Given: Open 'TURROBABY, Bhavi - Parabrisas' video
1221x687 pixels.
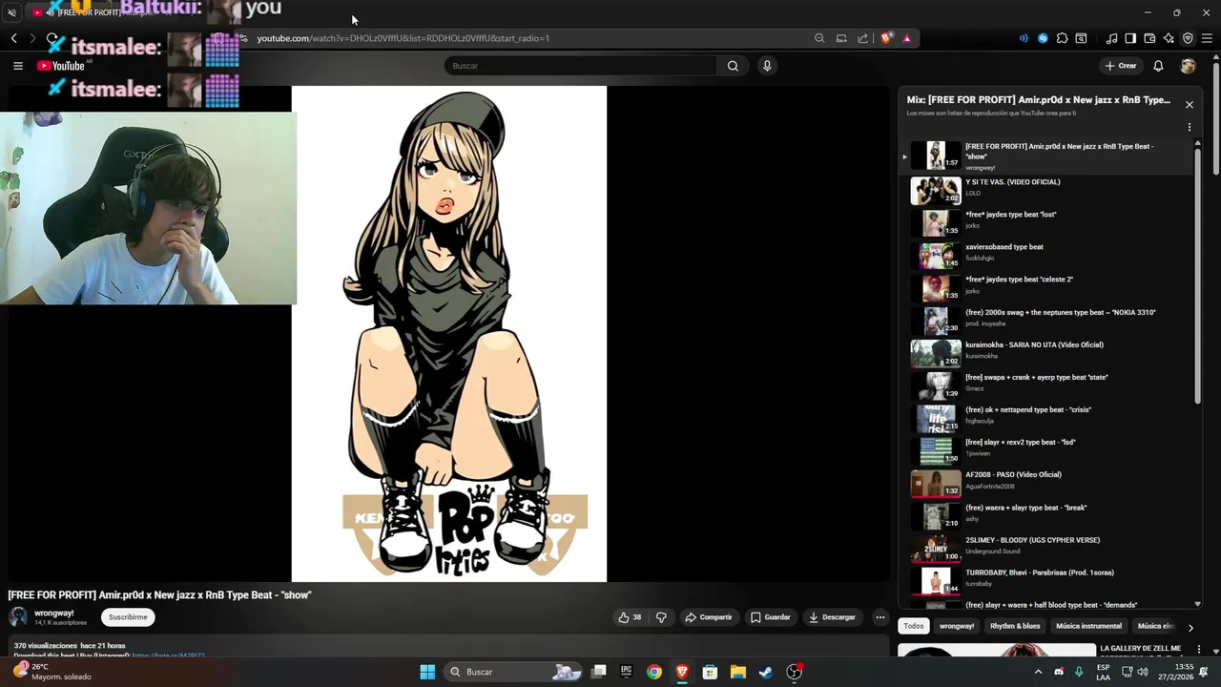Looking at the screenshot, I should click(x=1046, y=581).
